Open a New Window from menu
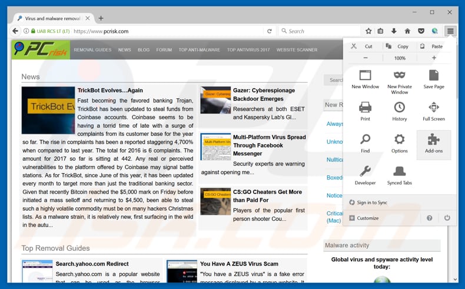 click(x=366, y=79)
